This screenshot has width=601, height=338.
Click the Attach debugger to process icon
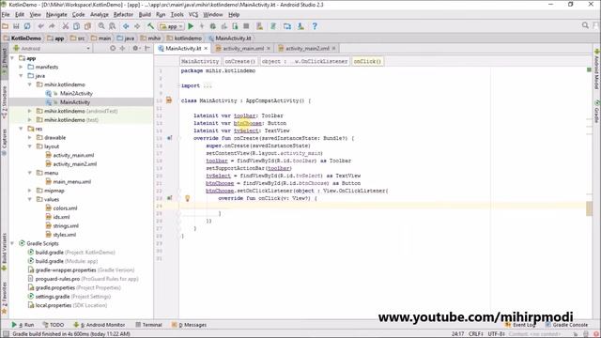(235, 26)
